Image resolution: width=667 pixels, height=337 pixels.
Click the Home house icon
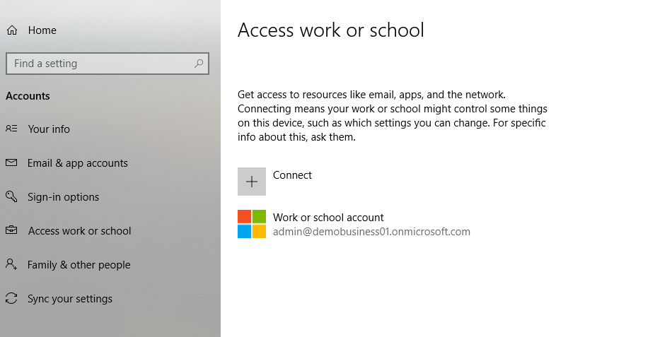tap(12, 30)
